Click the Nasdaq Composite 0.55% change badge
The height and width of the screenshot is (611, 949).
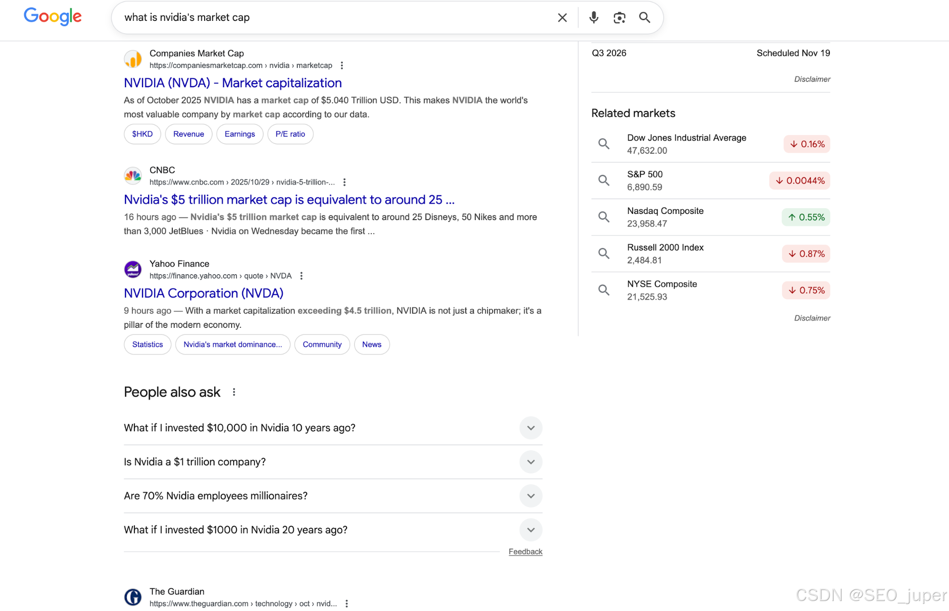point(806,217)
